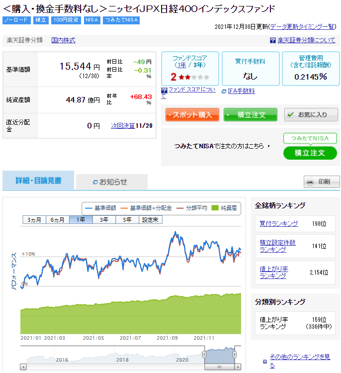The image size is (341, 373).
Task: Click the 198位 買付ランキング value
Action: click(319, 224)
